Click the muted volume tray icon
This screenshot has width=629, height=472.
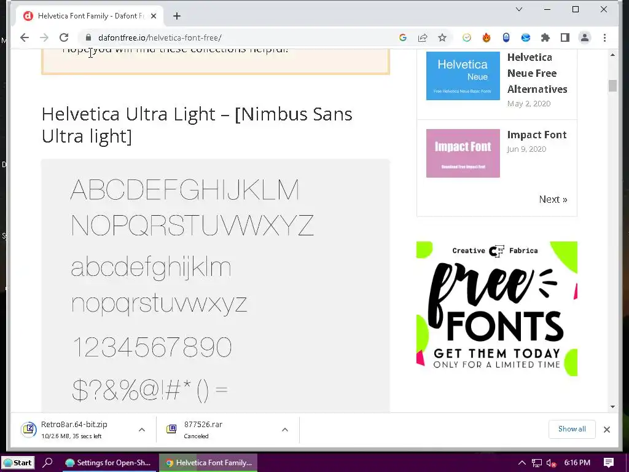(x=552, y=463)
